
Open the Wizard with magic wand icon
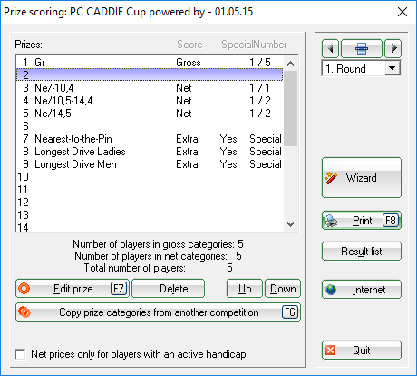pos(331,178)
